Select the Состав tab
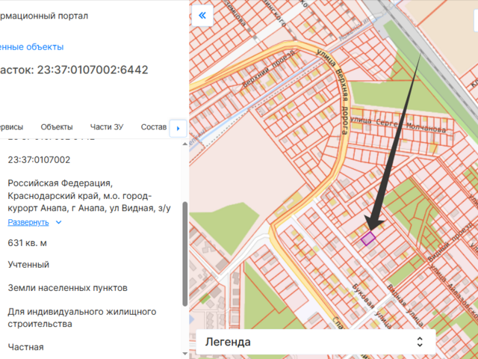The image size is (478, 359). [x=153, y=126]
